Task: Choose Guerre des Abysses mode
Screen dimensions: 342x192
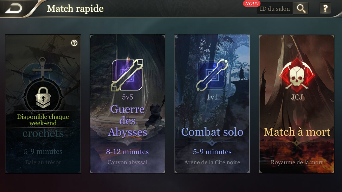Action: click(x=127, y=104)
